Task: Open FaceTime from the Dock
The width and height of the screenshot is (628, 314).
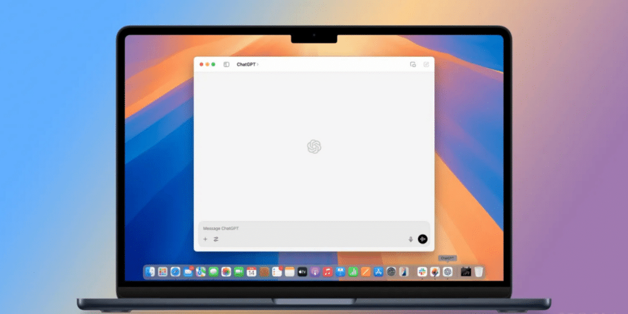Action: tap(239, 272)
